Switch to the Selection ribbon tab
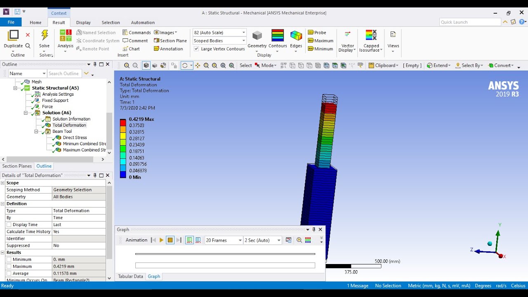528x297 pixels. coord(111,23)
